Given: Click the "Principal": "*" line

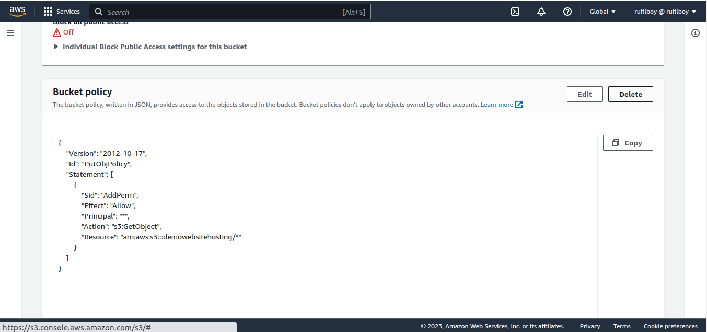Looking at the screenshot, I should point(106,216).
